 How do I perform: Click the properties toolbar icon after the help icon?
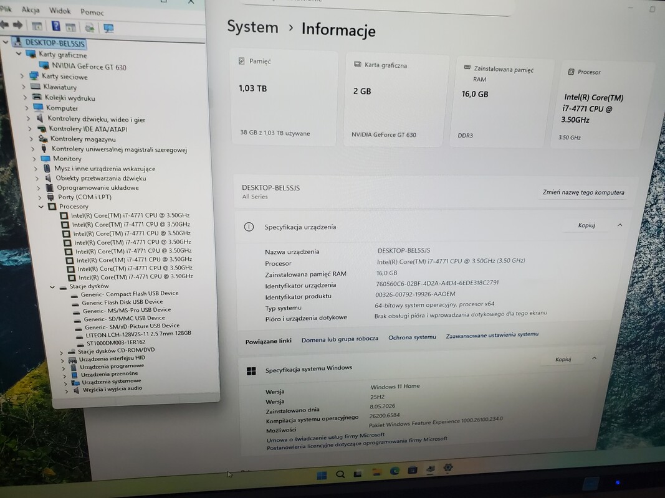pos(70,27)
